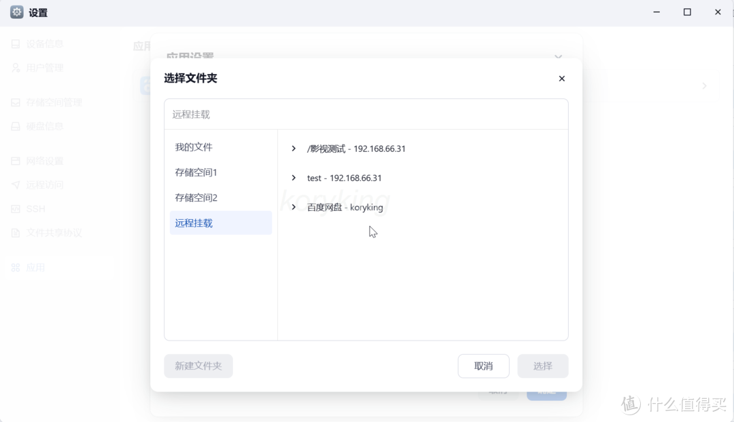Expand the /影视测试 - 192.168.66.31 folder
The width and height of the screenshot is (734, 422).
(x=294, y=149)
